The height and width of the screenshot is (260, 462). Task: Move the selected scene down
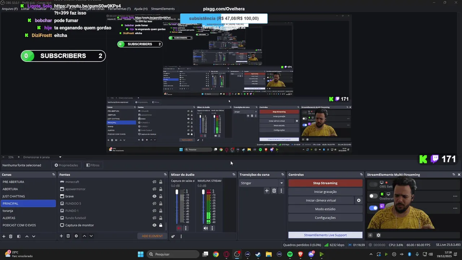point(34,236)
